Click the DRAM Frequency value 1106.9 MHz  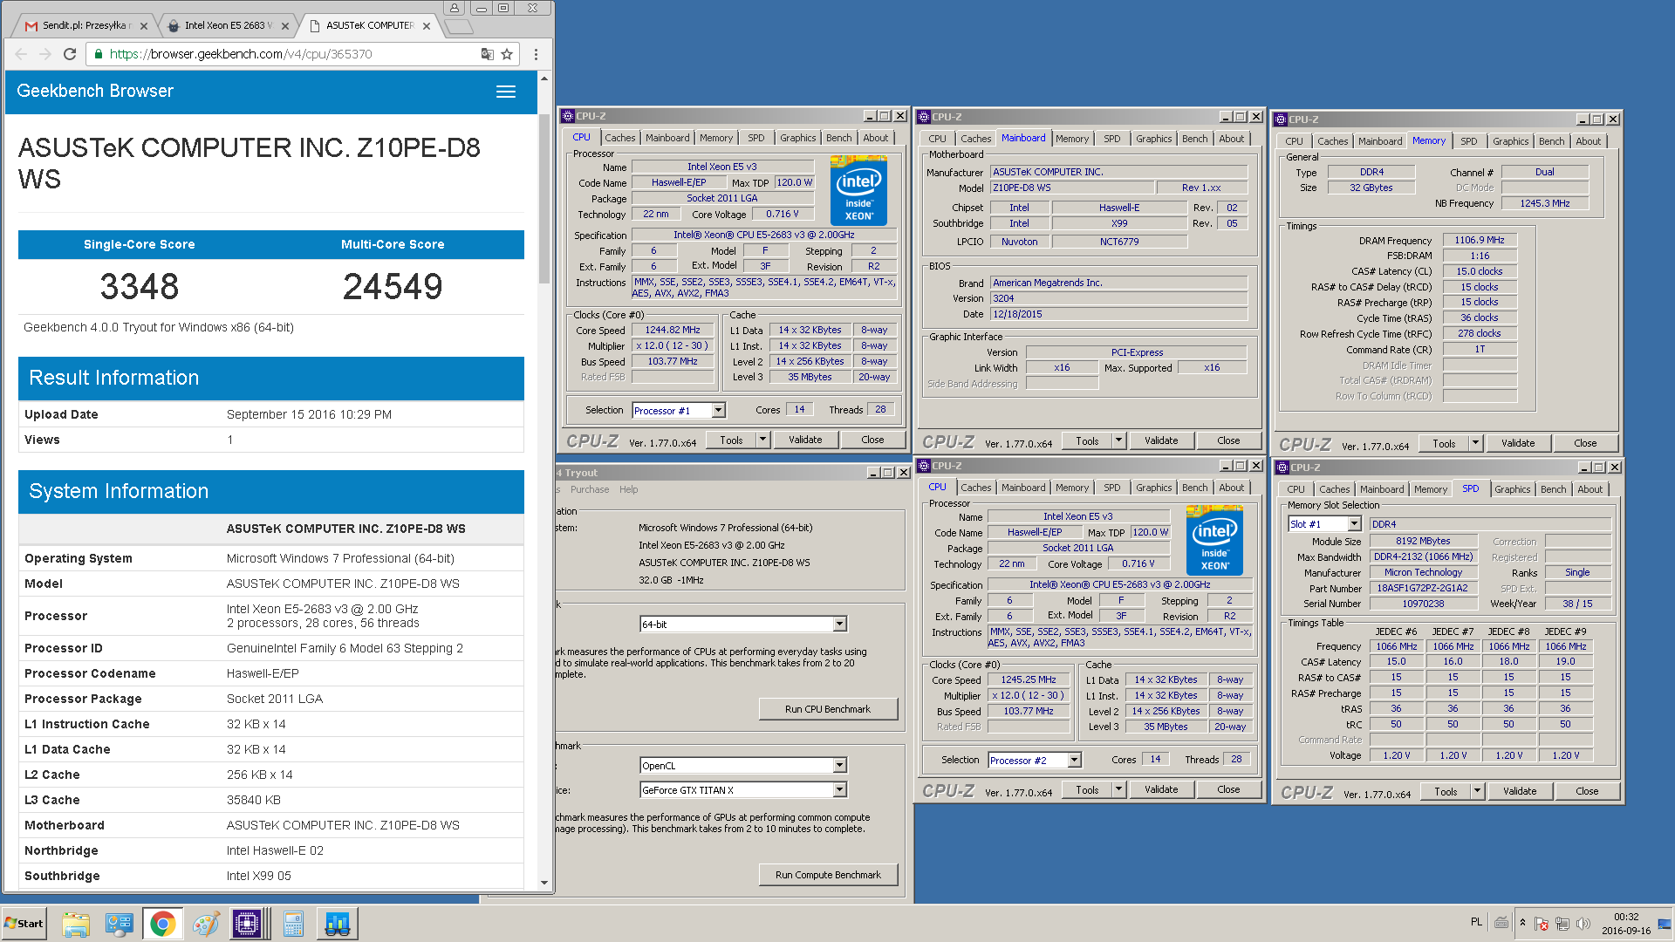[x=1480, y=240]
